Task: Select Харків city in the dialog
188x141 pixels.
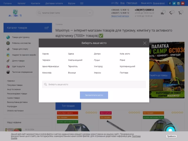Action: [45, 54]
